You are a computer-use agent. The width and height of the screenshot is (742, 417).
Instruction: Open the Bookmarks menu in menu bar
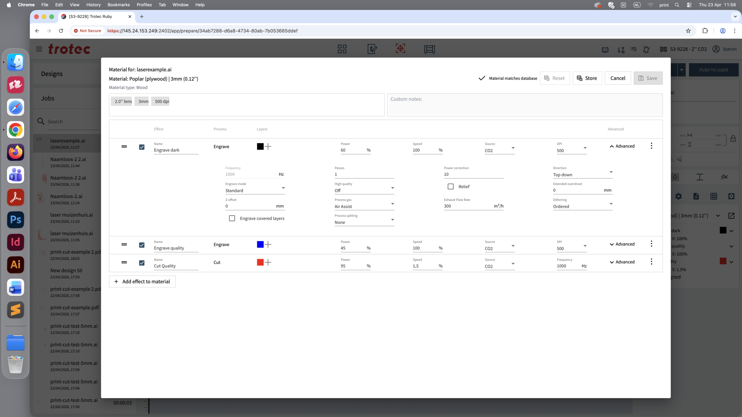tap(119, 5)
